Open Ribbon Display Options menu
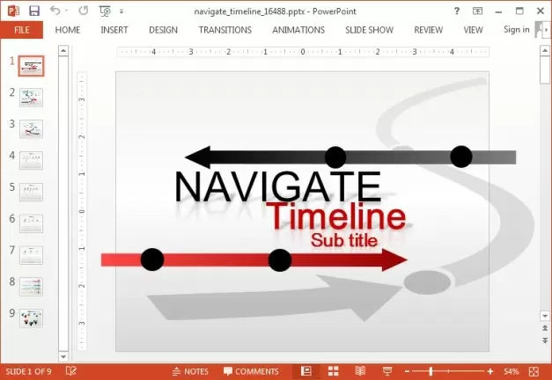Screen dimensions: 552x380 478,11
